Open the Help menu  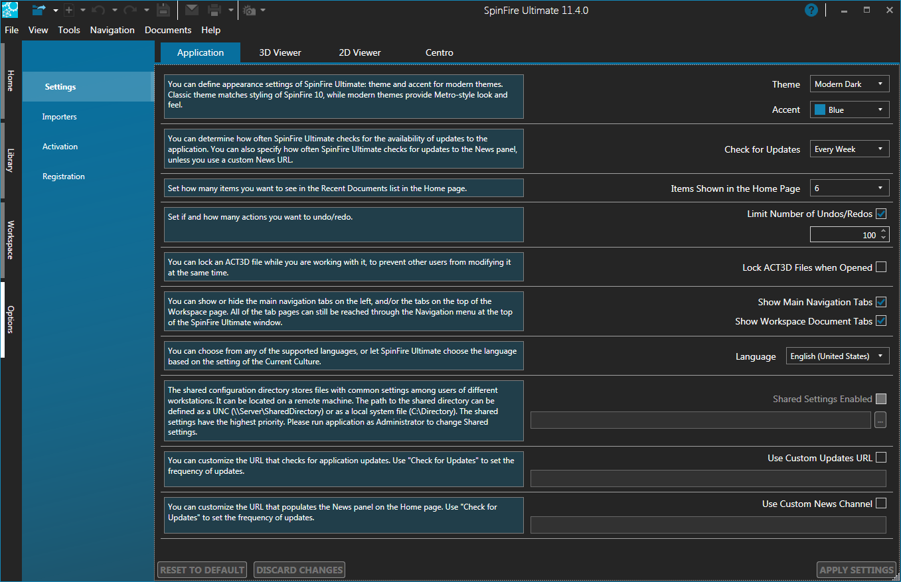pos(210,30)
